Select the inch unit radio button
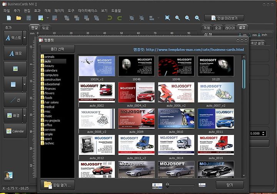 (x=259, y=35)
